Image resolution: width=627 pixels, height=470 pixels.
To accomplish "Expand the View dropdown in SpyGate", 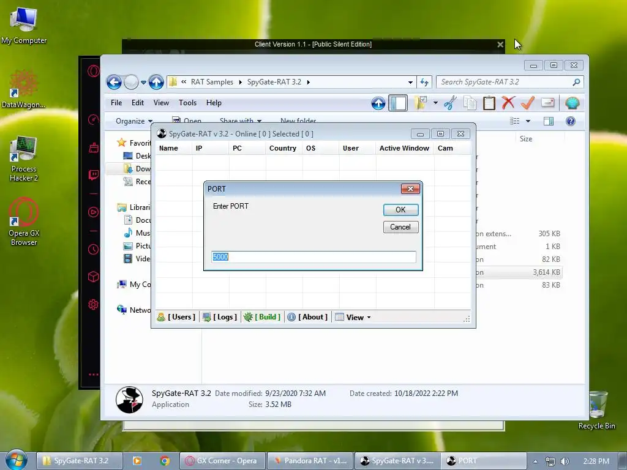I will (353, 317).
